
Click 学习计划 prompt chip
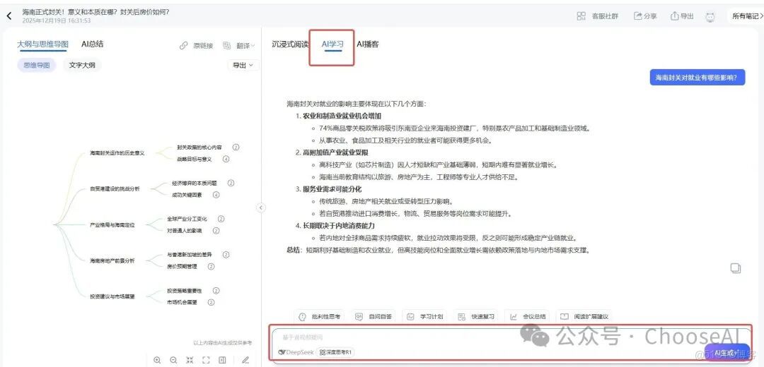click(425, 316)
